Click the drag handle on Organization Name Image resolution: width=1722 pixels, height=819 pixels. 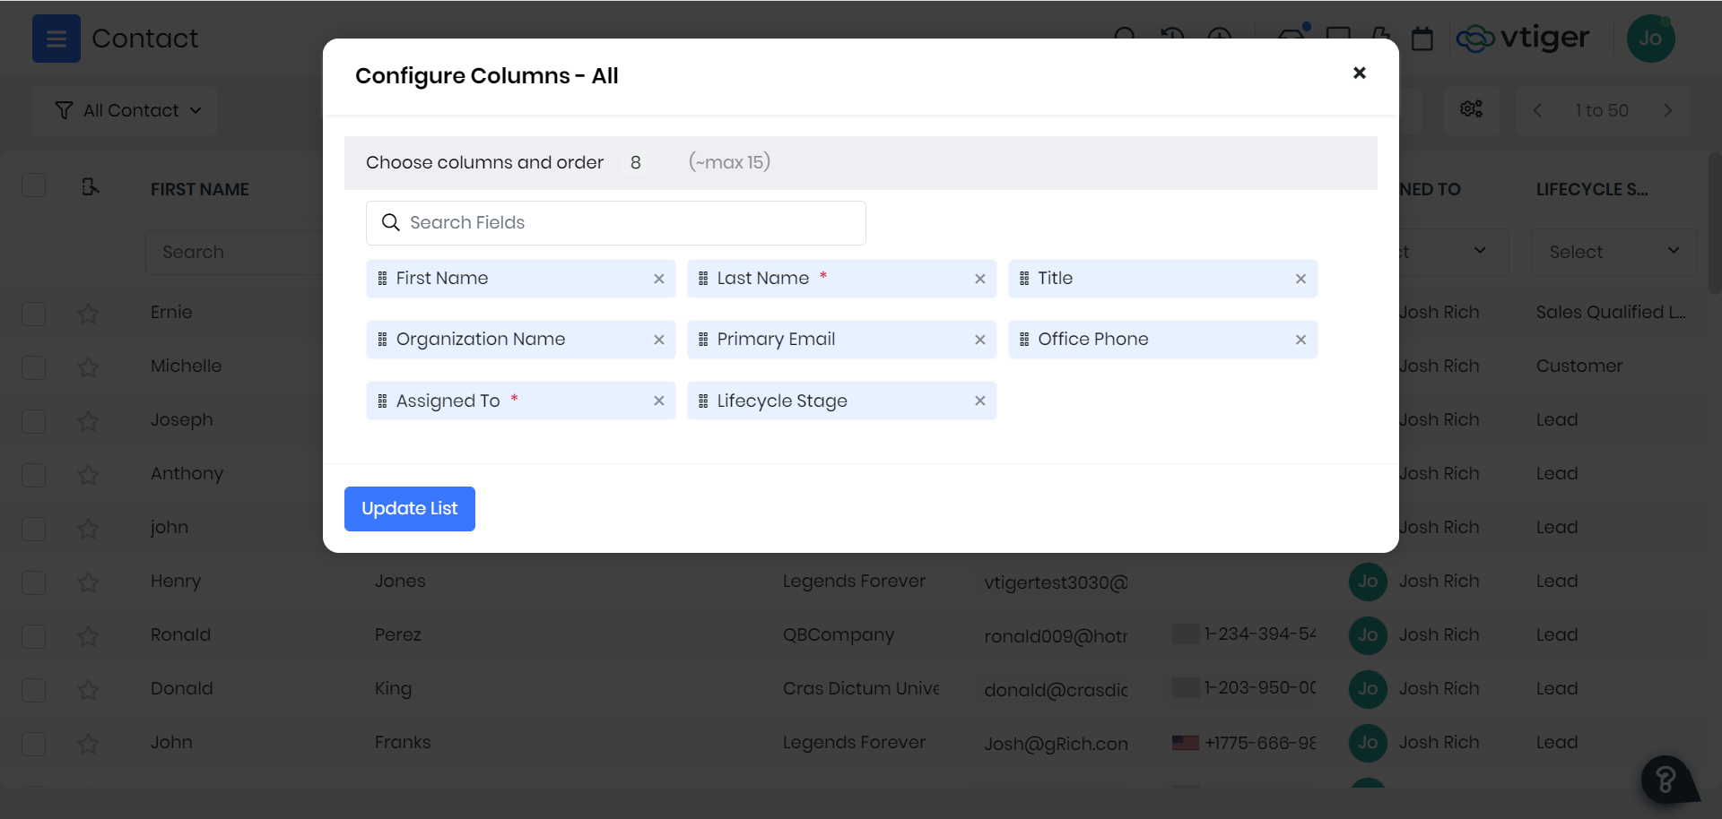coord(382,340)
